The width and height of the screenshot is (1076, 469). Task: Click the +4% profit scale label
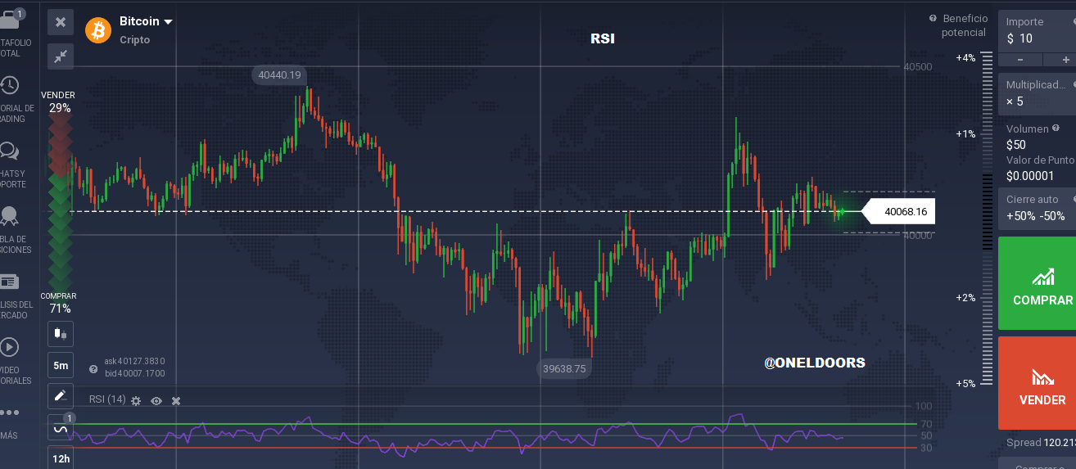[965, 57]
